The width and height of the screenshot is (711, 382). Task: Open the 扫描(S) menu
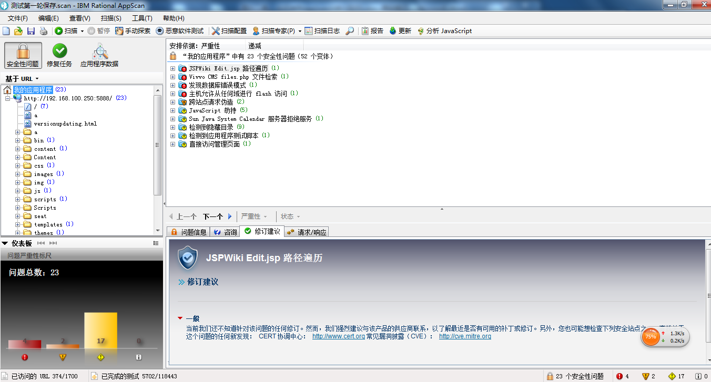[x=111, y=18]
